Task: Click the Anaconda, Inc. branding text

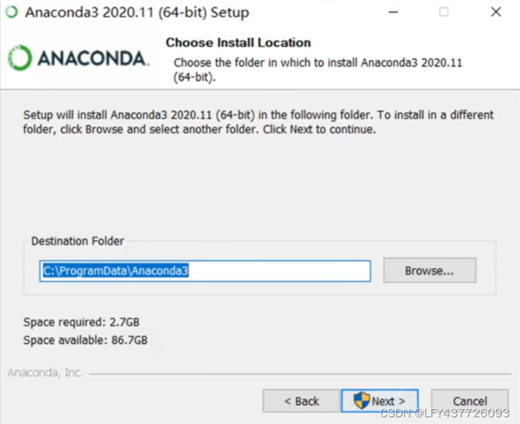Action: (x=45, y=373)
